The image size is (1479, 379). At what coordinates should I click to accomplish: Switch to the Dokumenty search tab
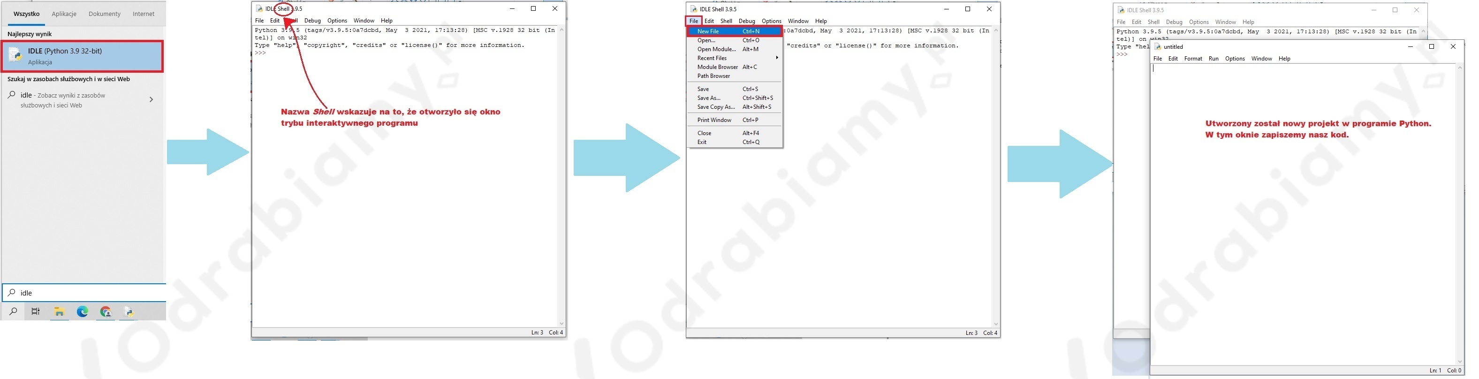coord(105,14)
